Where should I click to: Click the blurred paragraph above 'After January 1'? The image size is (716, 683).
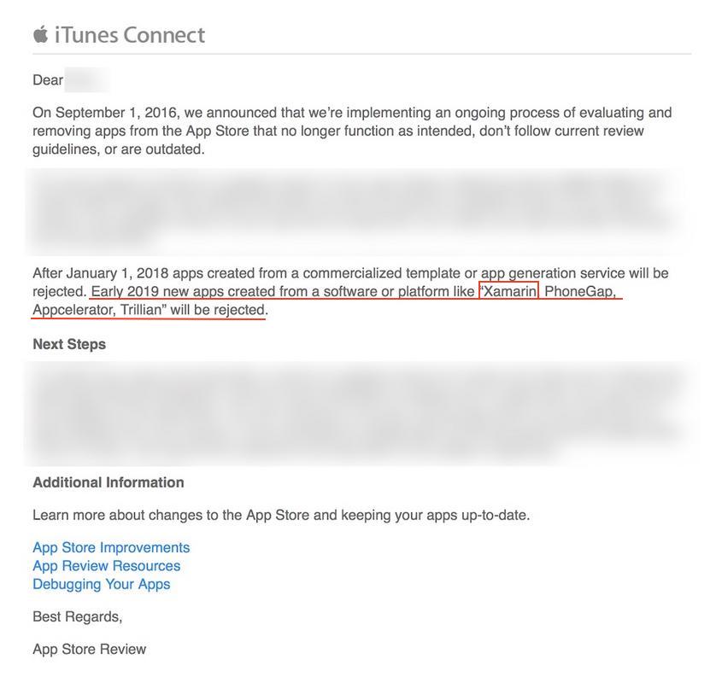pos(354,211)
